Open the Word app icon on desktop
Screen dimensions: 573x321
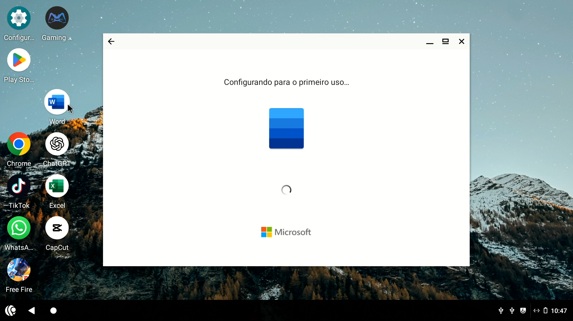[57, 102]
